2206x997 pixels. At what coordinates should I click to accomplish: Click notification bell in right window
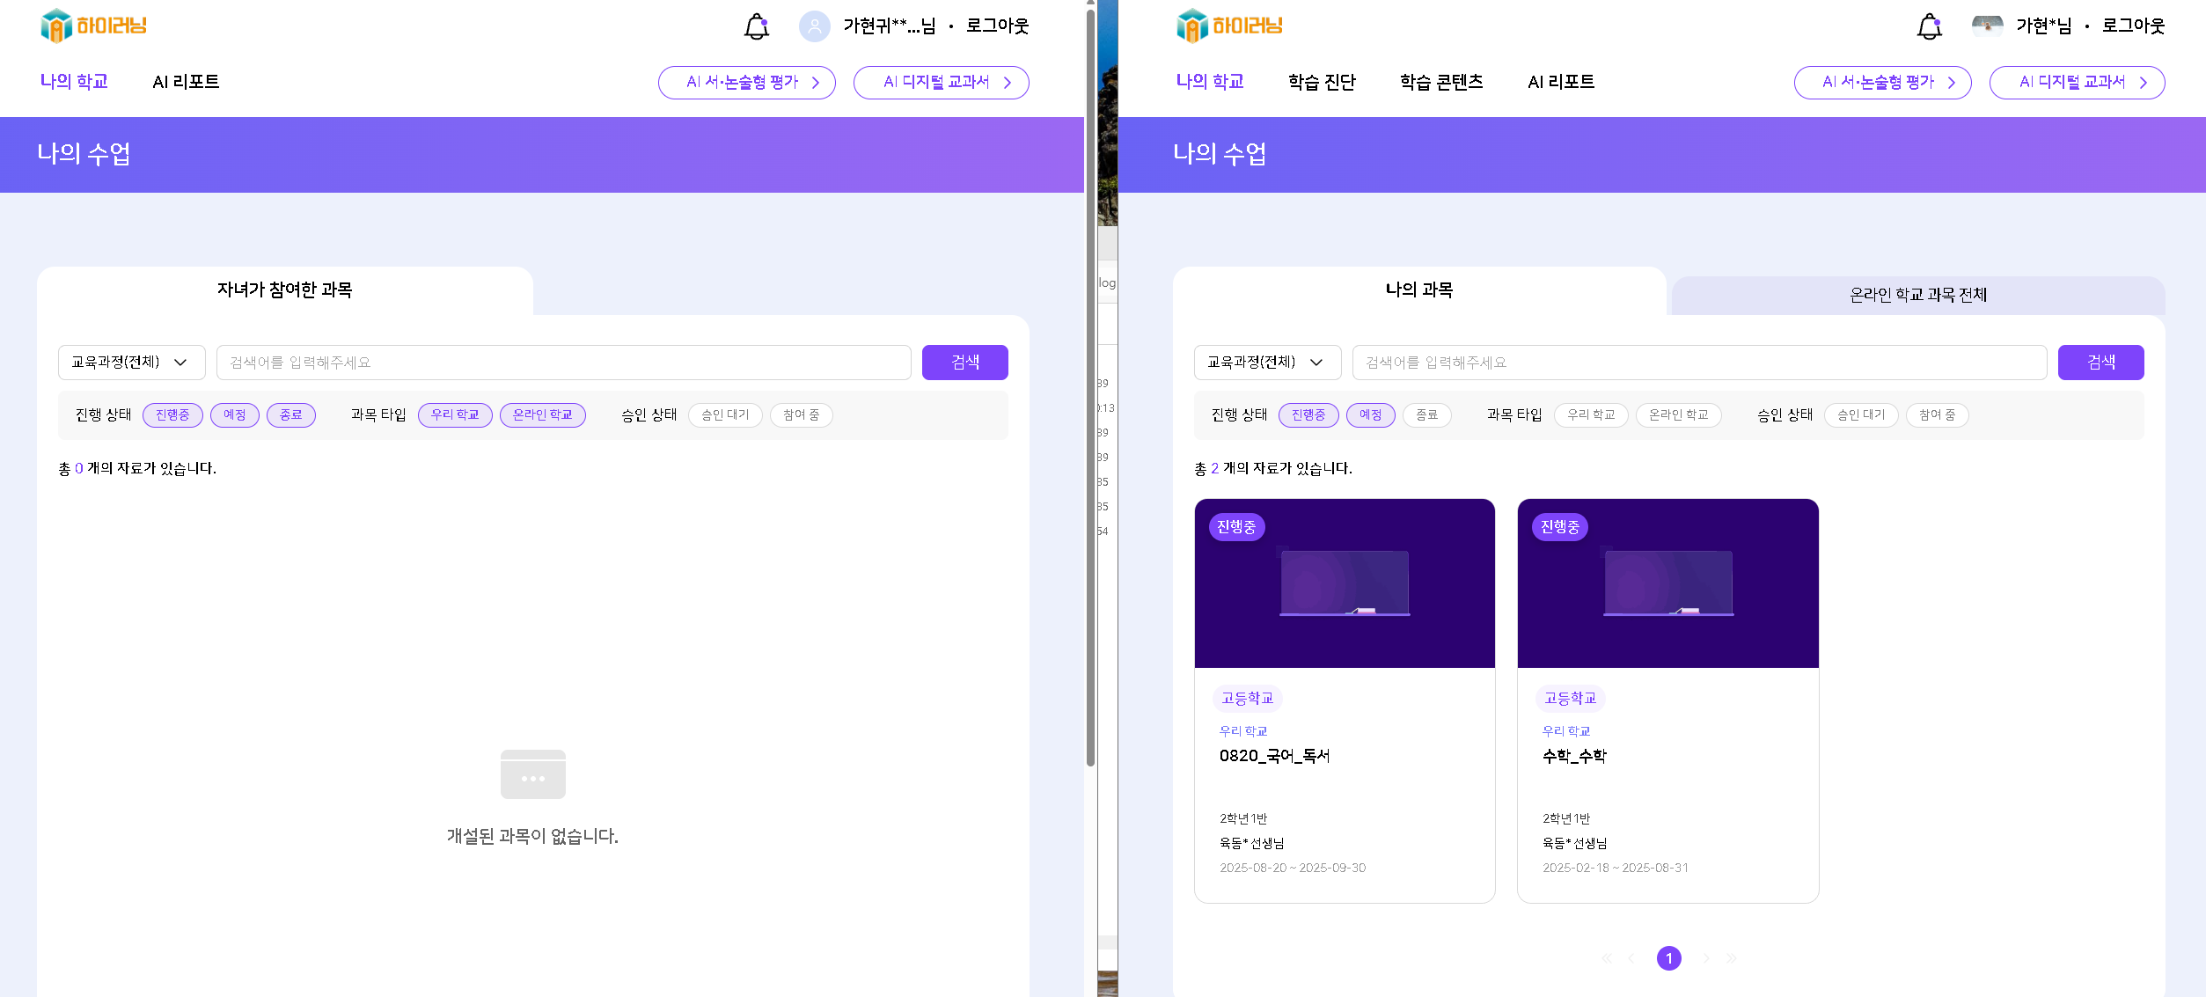(x=1929, y=26)
